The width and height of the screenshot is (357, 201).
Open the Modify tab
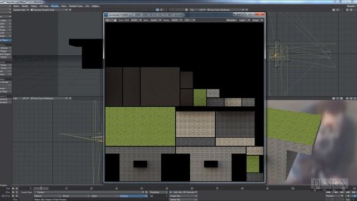25,6
